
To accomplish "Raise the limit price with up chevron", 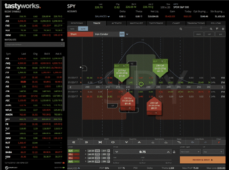I will [x=168, y=152].
